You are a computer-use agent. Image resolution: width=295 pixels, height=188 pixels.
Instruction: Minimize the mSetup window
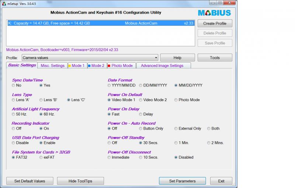point(213,3)
